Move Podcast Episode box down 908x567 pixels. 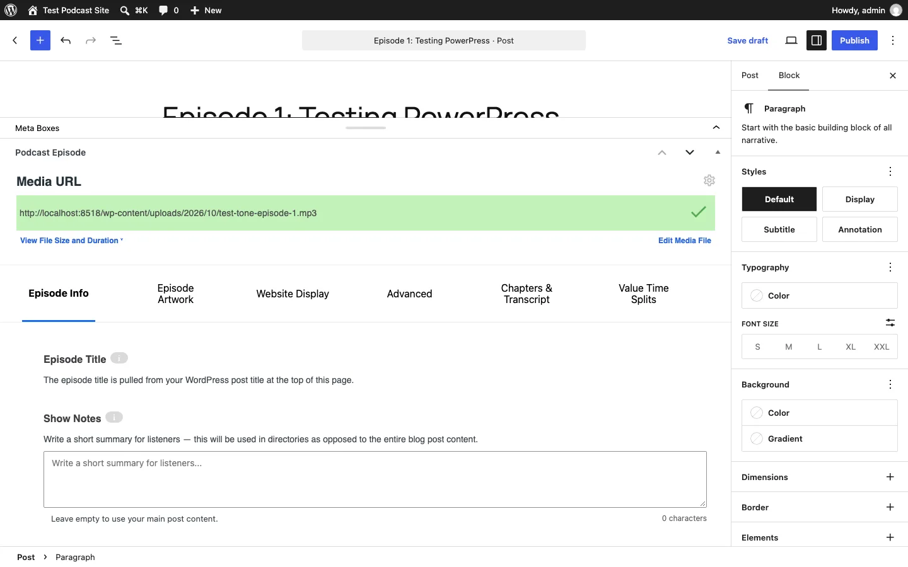(x=690, y=152)
